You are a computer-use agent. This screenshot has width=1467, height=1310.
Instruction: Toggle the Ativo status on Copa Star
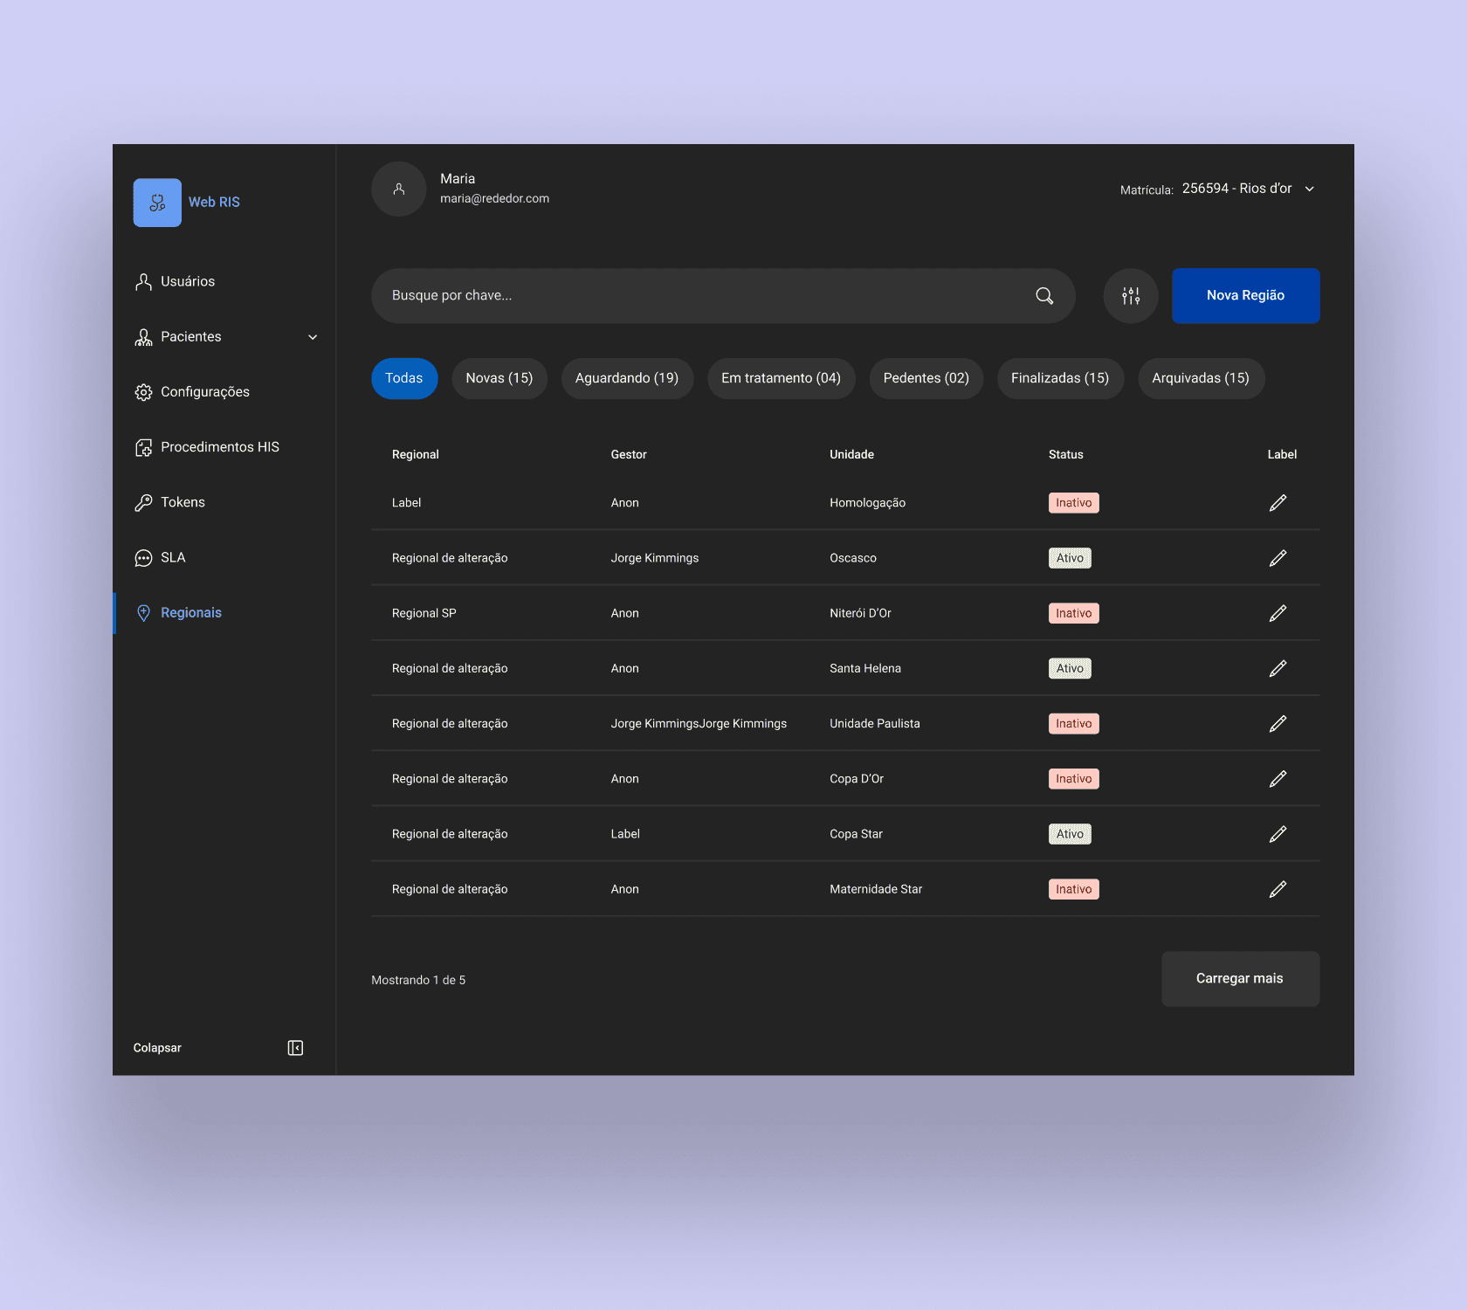click(1070, 833)
